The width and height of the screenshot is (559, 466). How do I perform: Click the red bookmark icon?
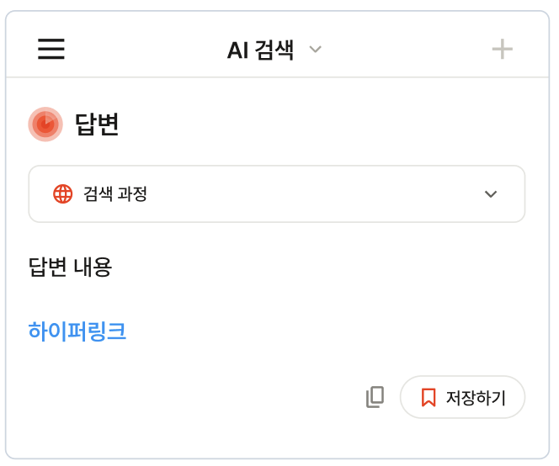(x=429, y=397)
